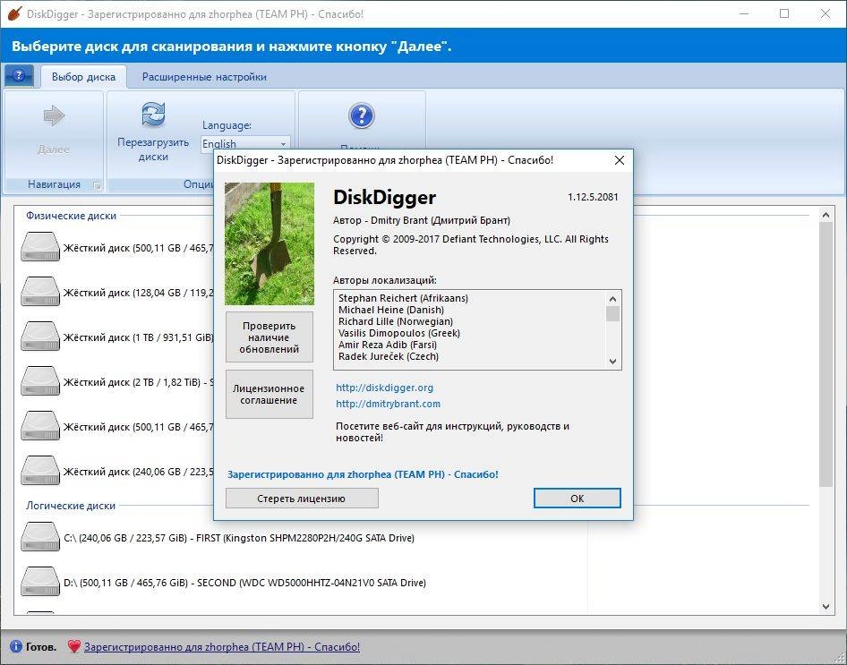Select the 500,11 GB hard disk icon at top

point(40,247)
